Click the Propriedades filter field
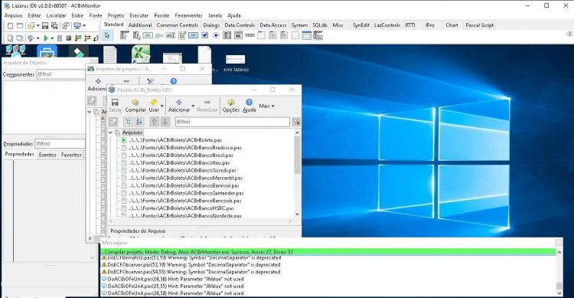 coord(60,144)
